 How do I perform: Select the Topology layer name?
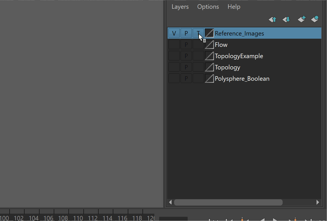coord(227,67)
